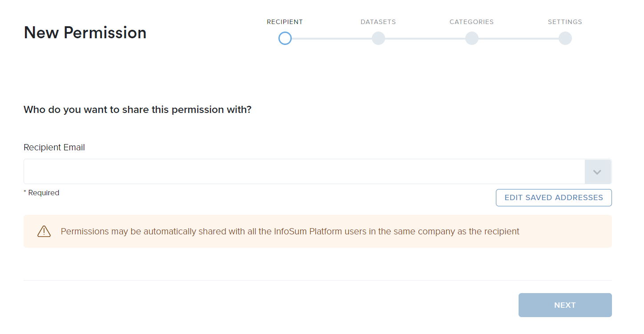Select the Categories step circle
The image size is (644, 334).
pyautogui.click(x=472, y=38)
